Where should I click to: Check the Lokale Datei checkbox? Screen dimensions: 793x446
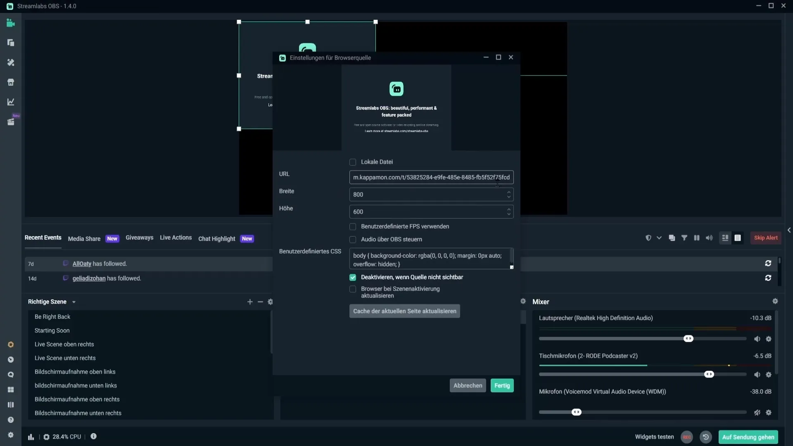[x=353, y=162]
